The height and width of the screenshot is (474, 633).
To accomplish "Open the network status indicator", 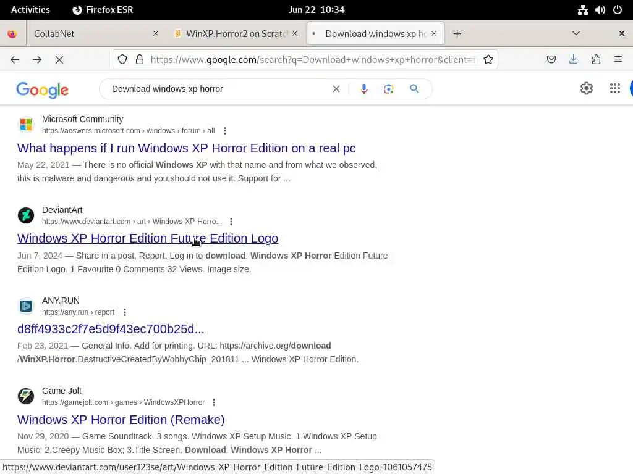I will tap(582, 10).
